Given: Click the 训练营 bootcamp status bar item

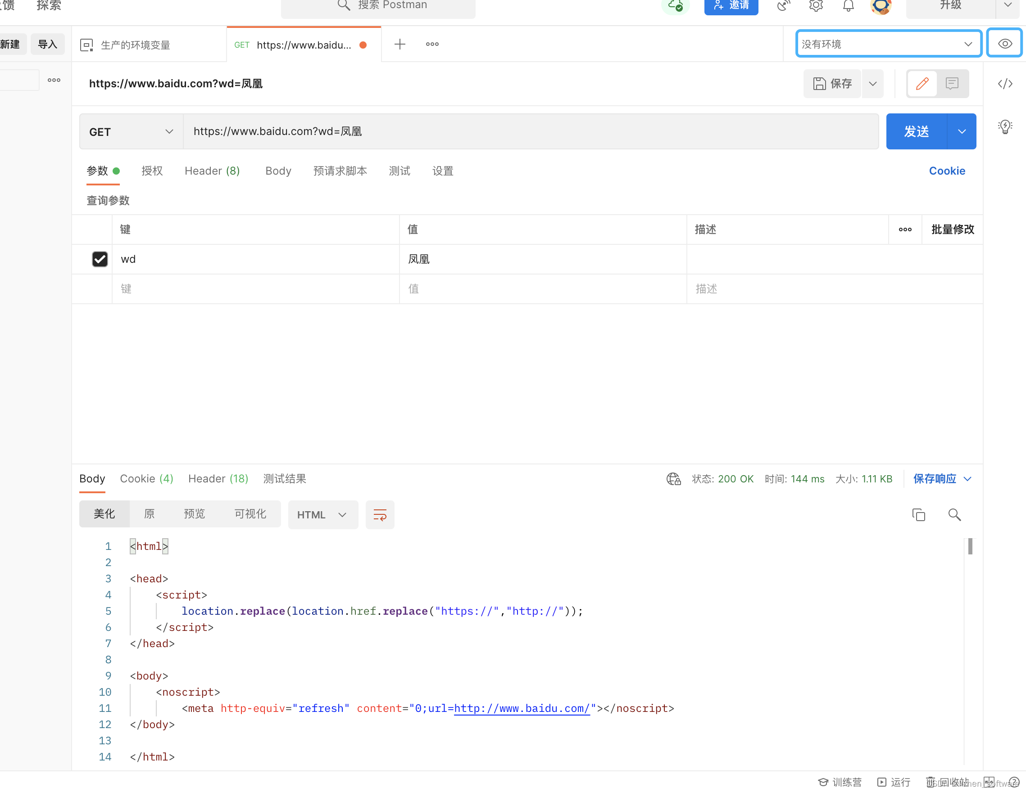Looking at the screenshot, I should point(840,782).
